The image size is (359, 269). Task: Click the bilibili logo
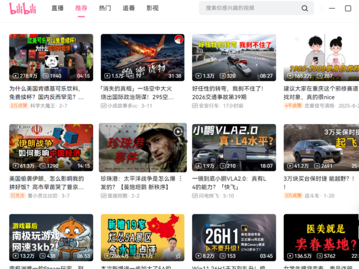[x=23, y=8]
